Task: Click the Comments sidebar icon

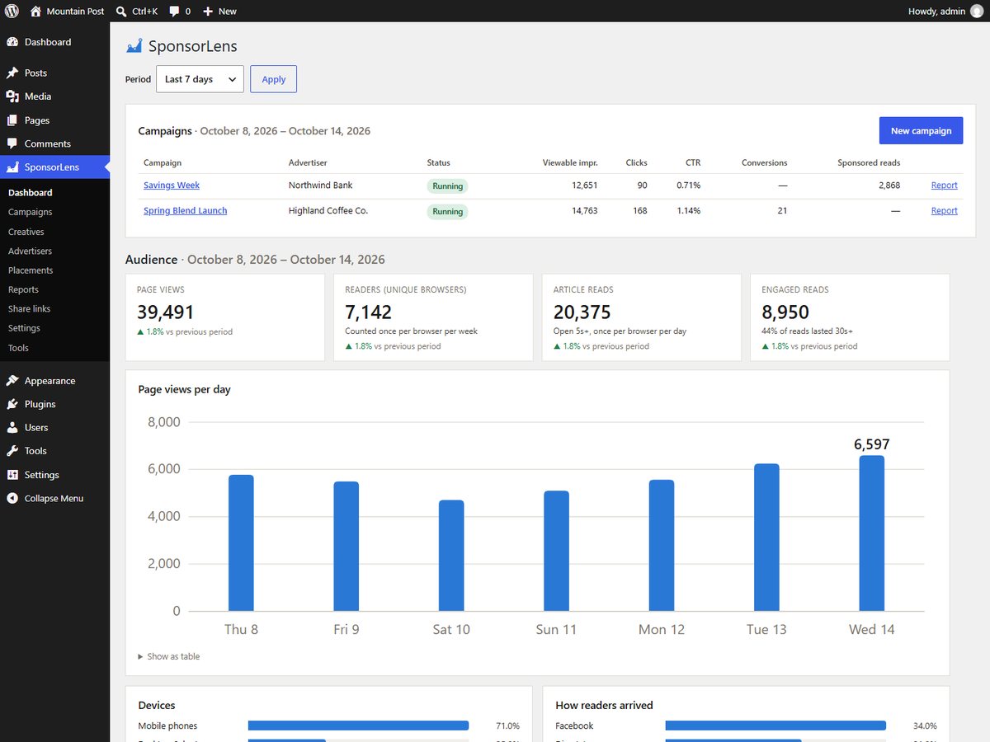Action: coord(12,143)
